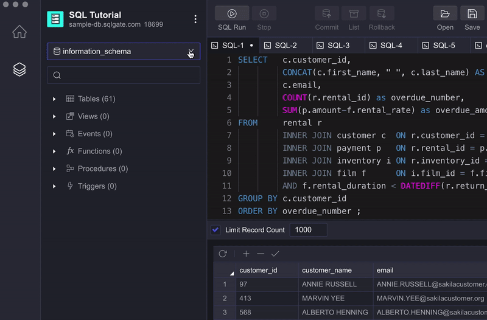Click the Functions fx icon
The image size is (487, 320).
point(70,151)
